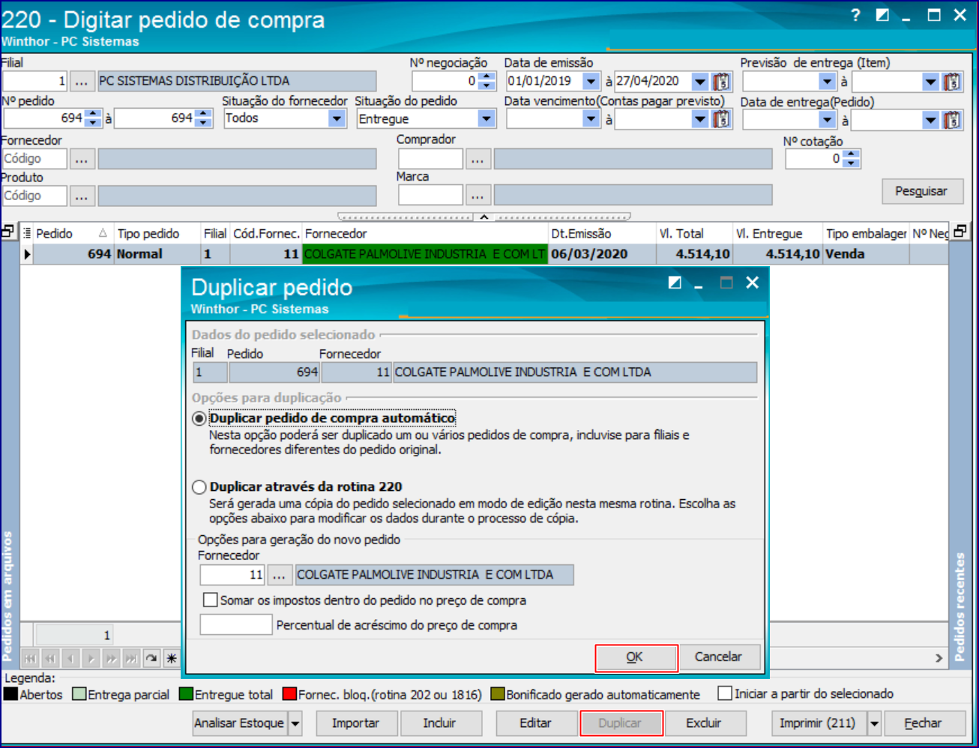Select COLGATE PALMOLIVE cell in grid row 694
Image resolution: width=979 pixels, height=748 pixels.
(x=425, y=254)
